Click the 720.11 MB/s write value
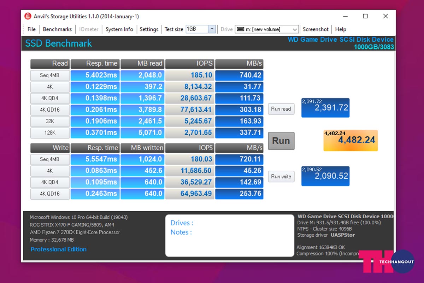The height and width of the screenshot is (283, 424). click(239, 159)
